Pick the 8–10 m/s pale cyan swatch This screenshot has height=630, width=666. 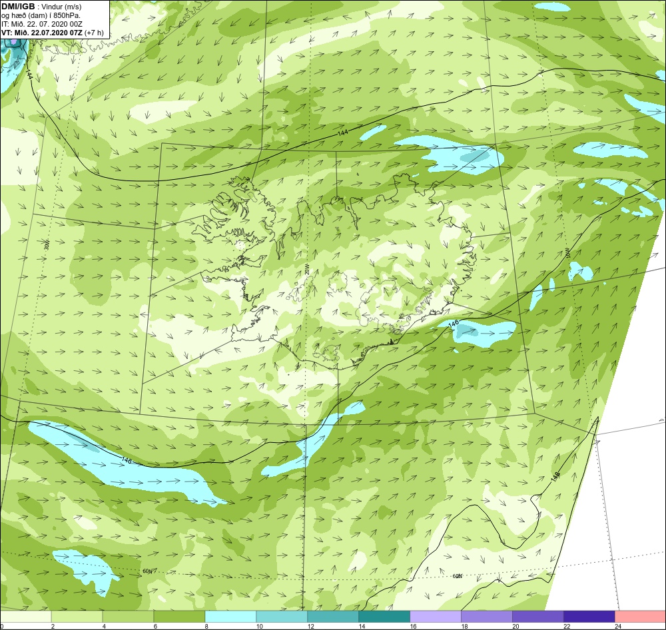point(230,617)
